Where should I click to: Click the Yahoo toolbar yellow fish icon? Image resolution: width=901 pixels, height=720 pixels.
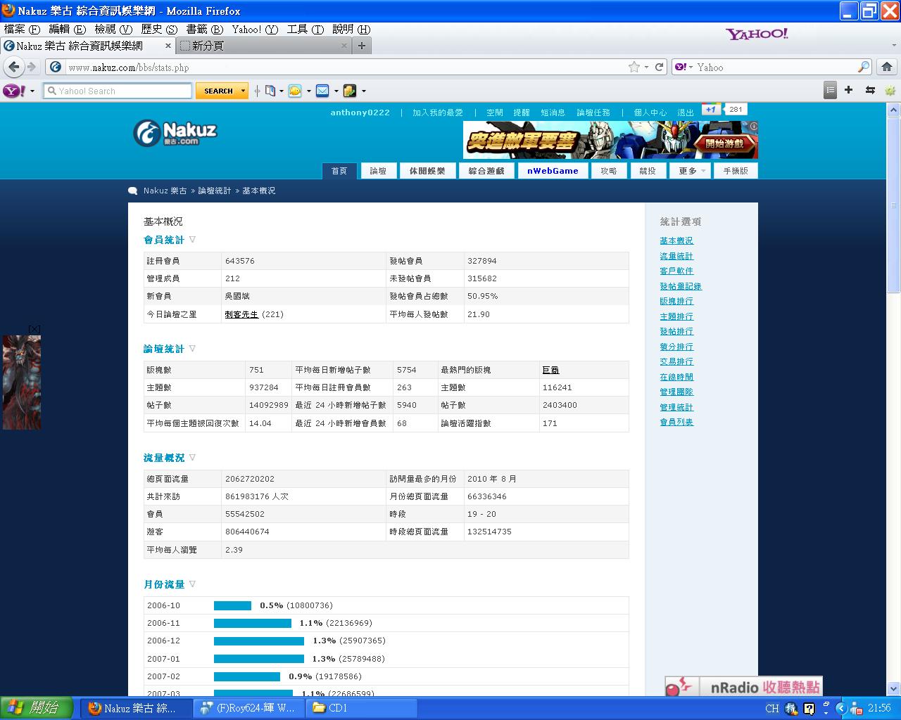295,91
